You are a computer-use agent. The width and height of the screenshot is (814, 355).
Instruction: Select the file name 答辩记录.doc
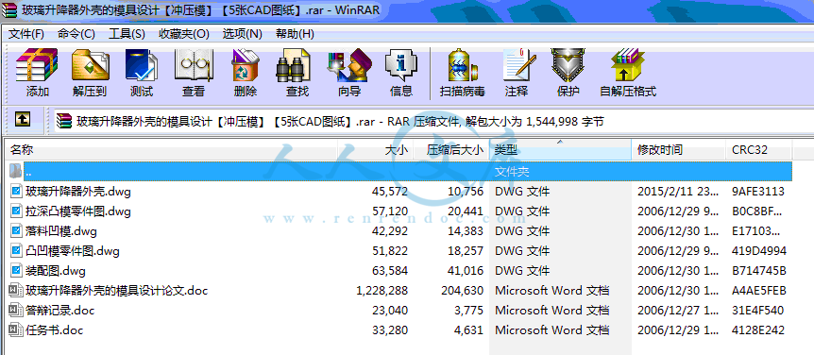tap(59, 311)
